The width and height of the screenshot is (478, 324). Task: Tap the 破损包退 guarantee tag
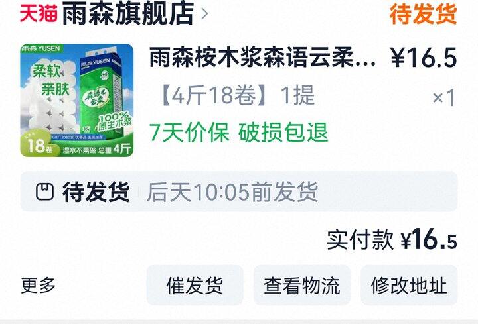pyautogui.click(x=283, y=132)
